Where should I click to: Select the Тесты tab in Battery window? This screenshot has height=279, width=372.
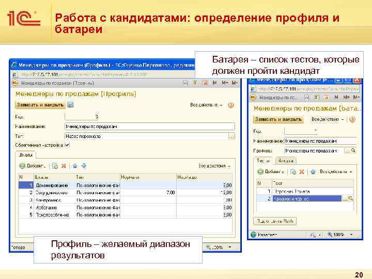263,161
